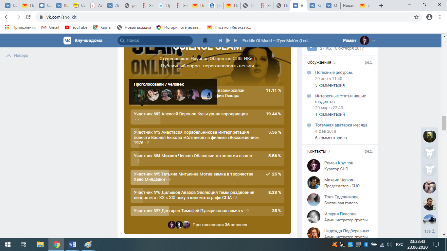The height and width of the screenshot is (251, 447).
Task: Select poll option Участник №2 Алексей Воронов
Action: point(207,117)
